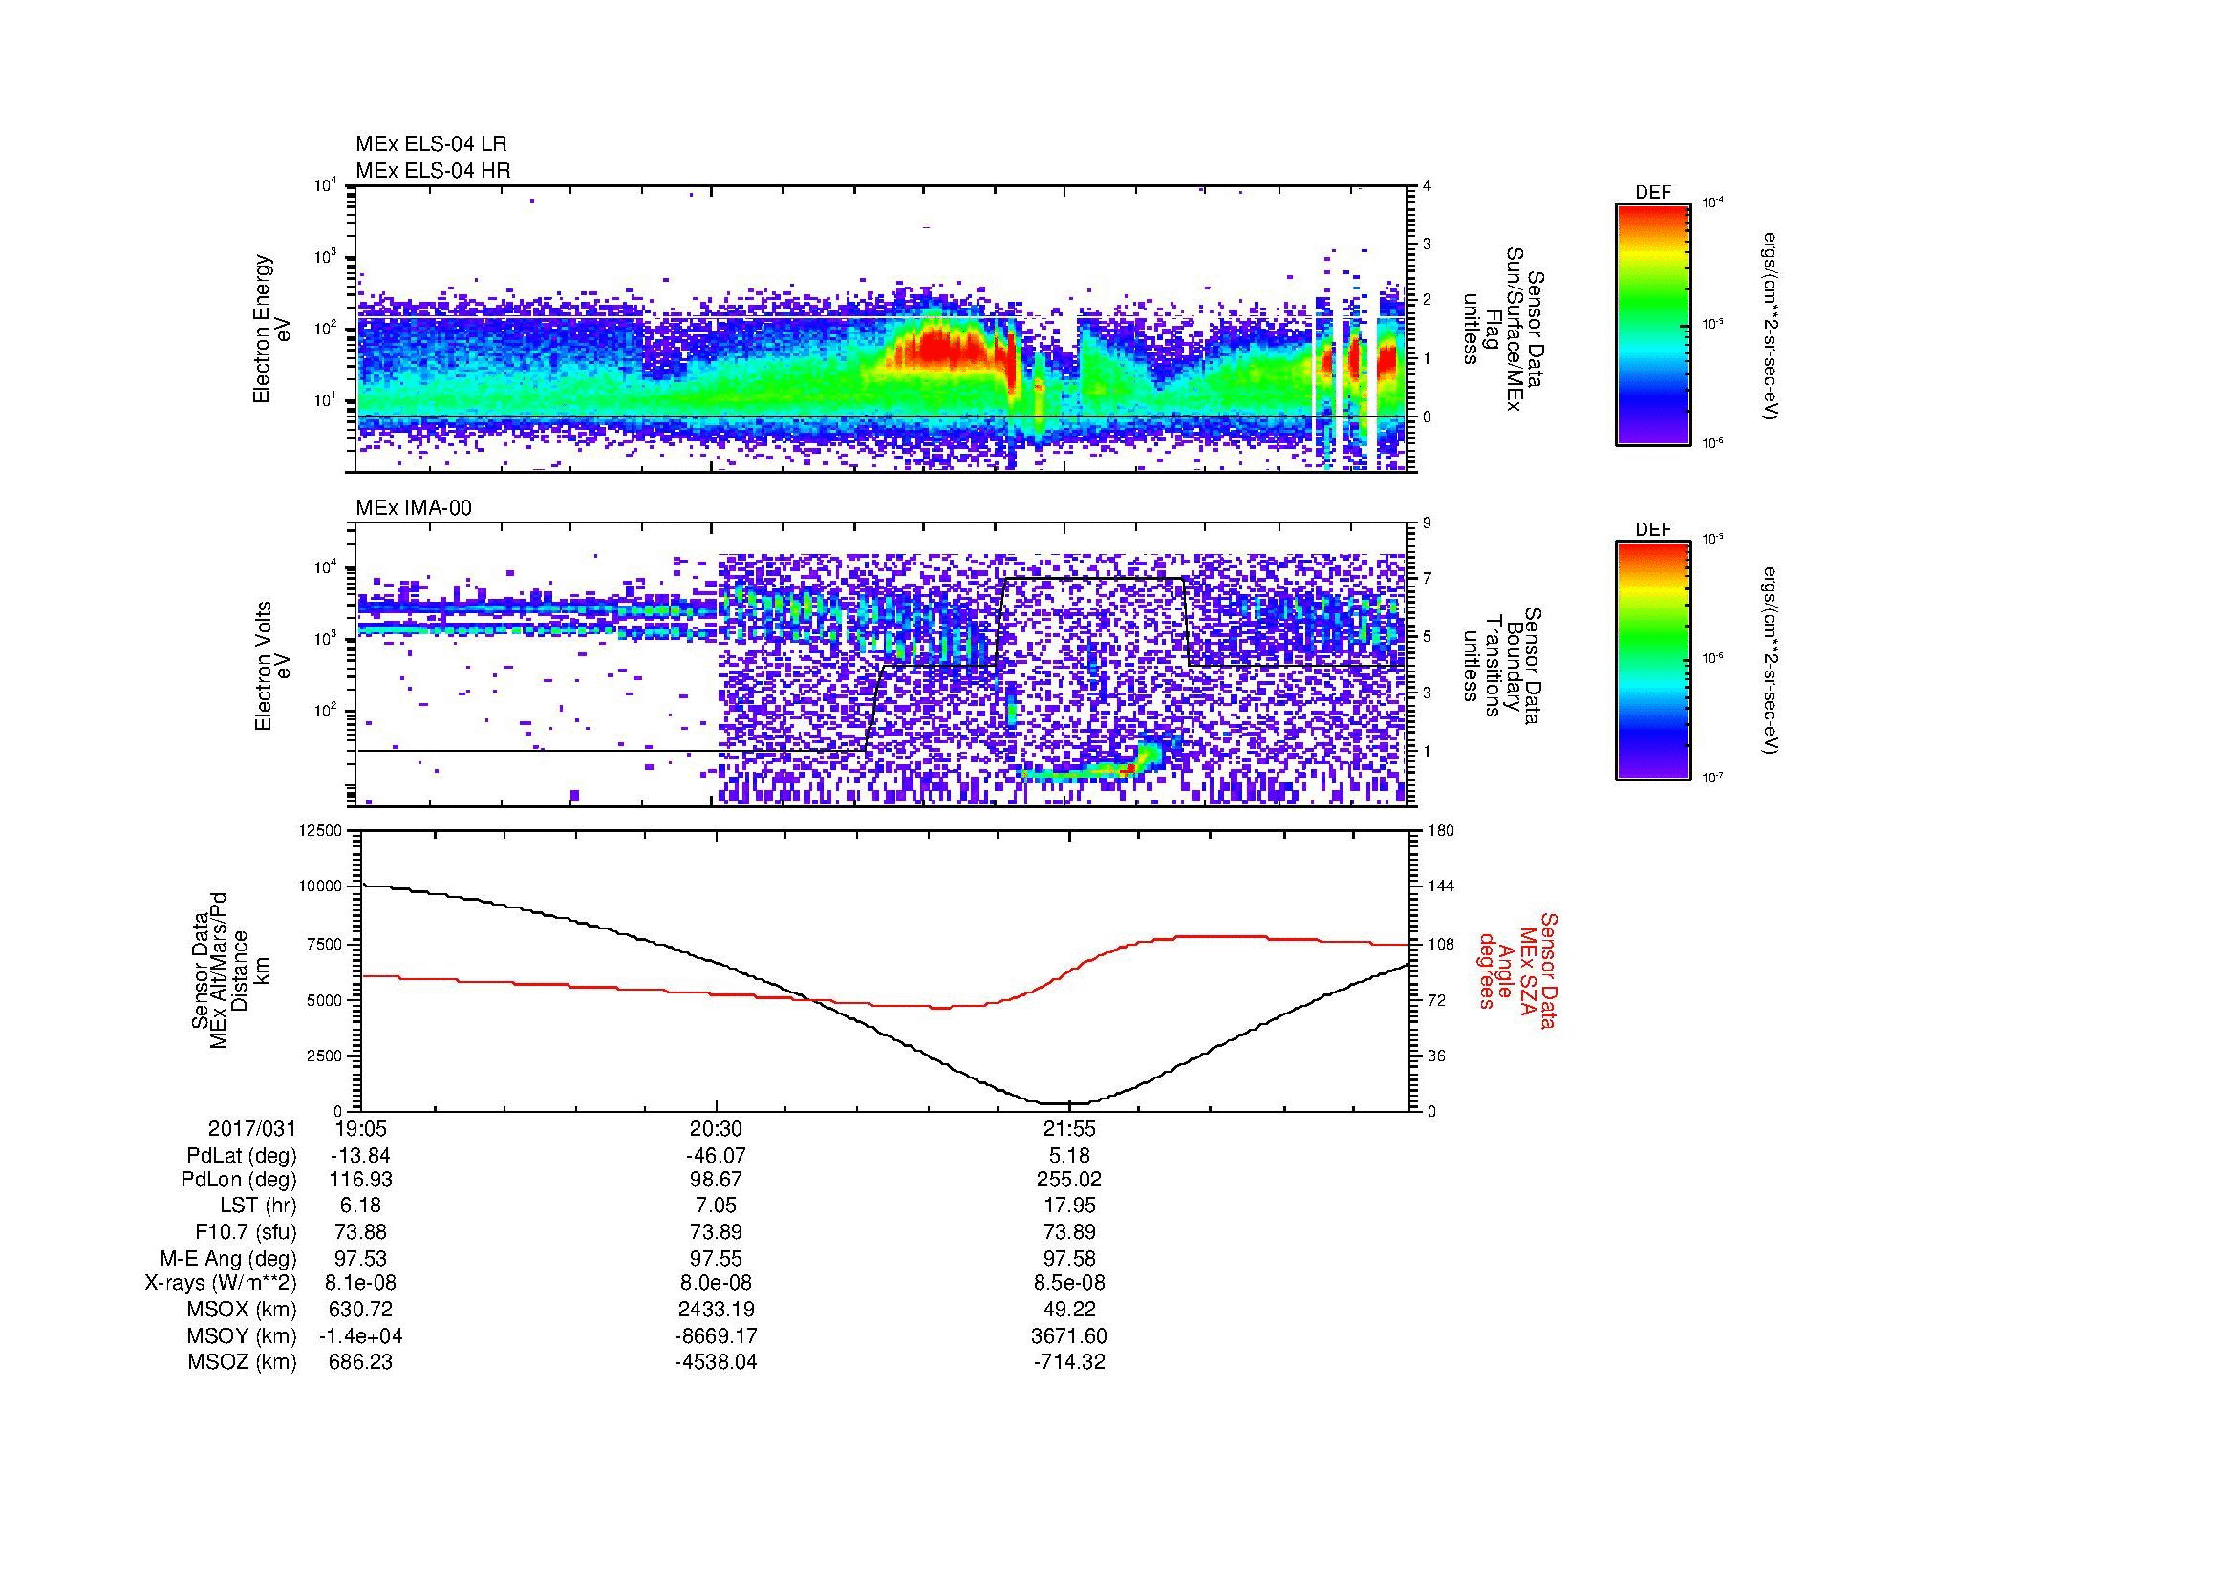The image size is (2235, 1579).
Task: Click the MSOZ value -714.32
Action: click(x=1070, y=1362)
